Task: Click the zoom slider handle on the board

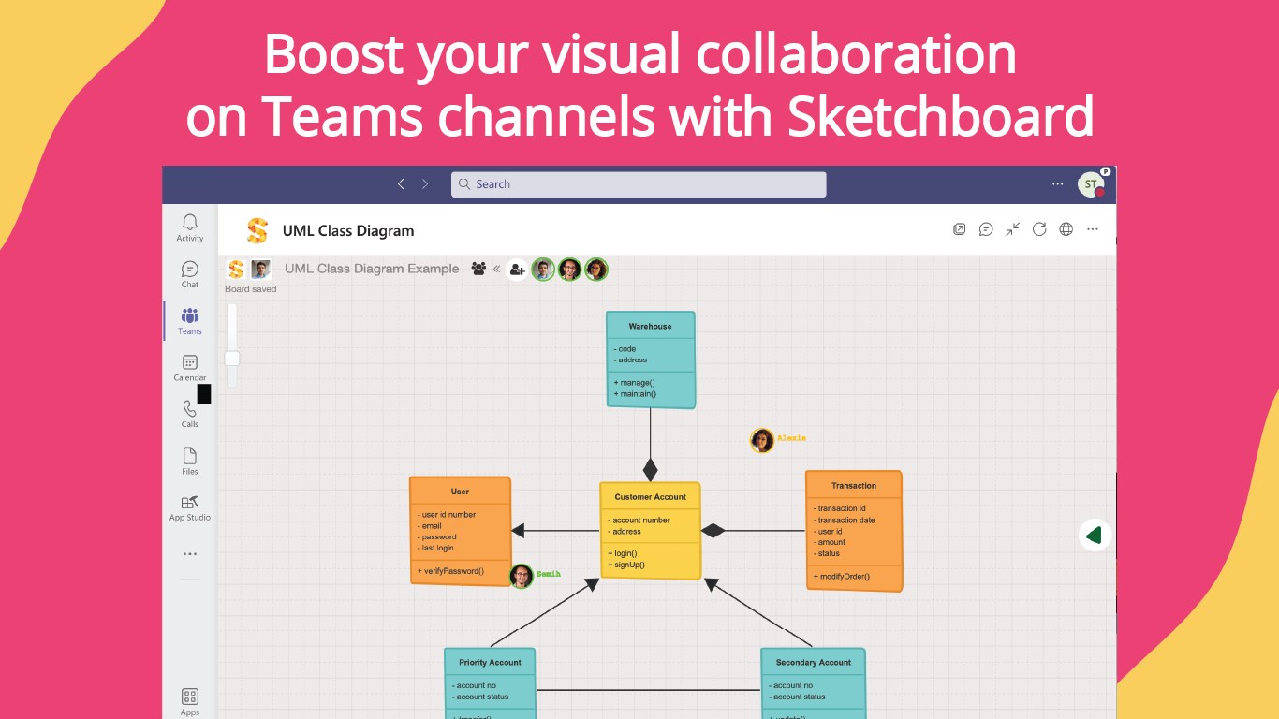Action: [x=232, y=359]
